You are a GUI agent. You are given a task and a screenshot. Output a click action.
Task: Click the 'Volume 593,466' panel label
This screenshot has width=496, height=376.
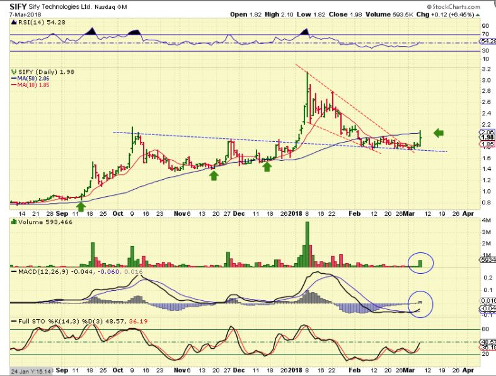pos(45,222)
